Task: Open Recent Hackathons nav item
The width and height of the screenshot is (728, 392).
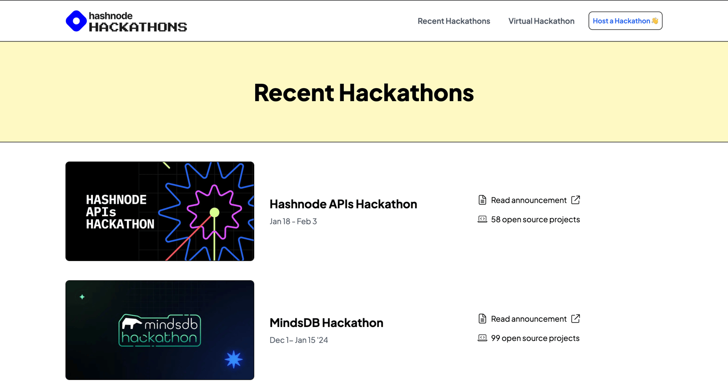Action: pyautogui.click(x=454, y=21)
